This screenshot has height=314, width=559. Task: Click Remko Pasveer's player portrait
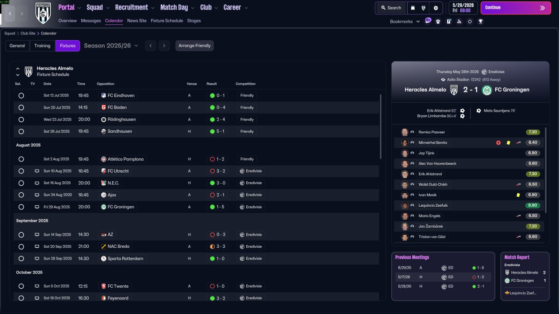[405, 132]
